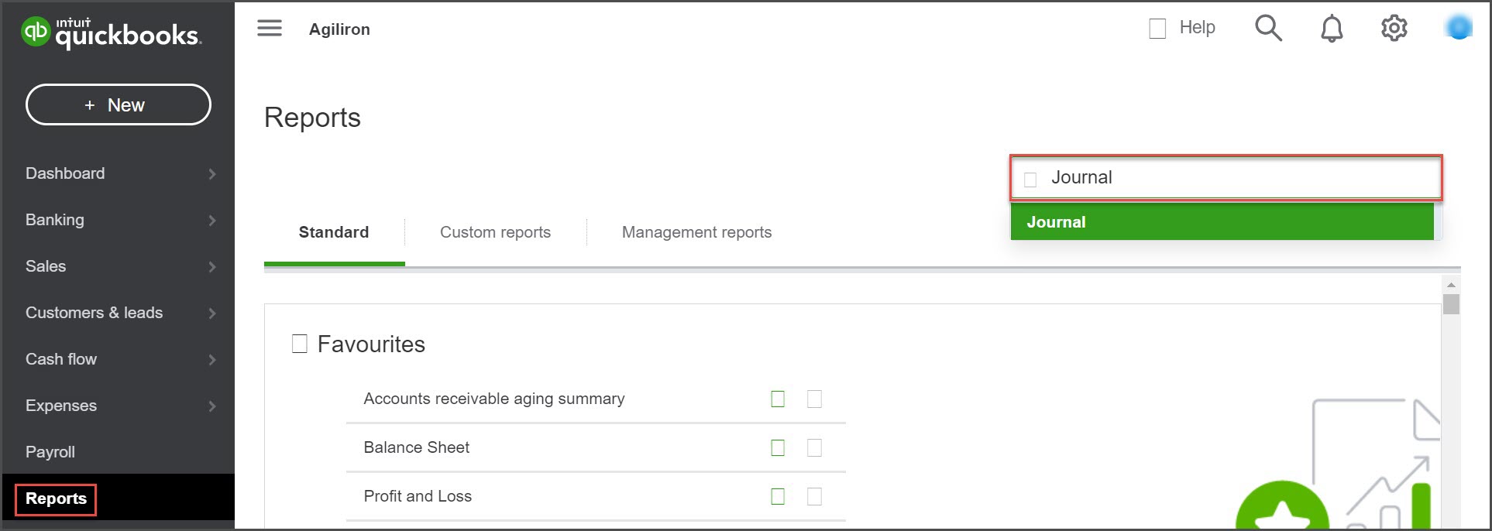Screen dimensions: 1492x531
Task: Toggle favourite star for Profit and Loss
Action: pos(778,496)
